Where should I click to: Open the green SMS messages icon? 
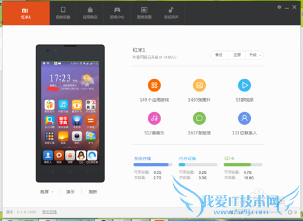[x=199, y=118]
